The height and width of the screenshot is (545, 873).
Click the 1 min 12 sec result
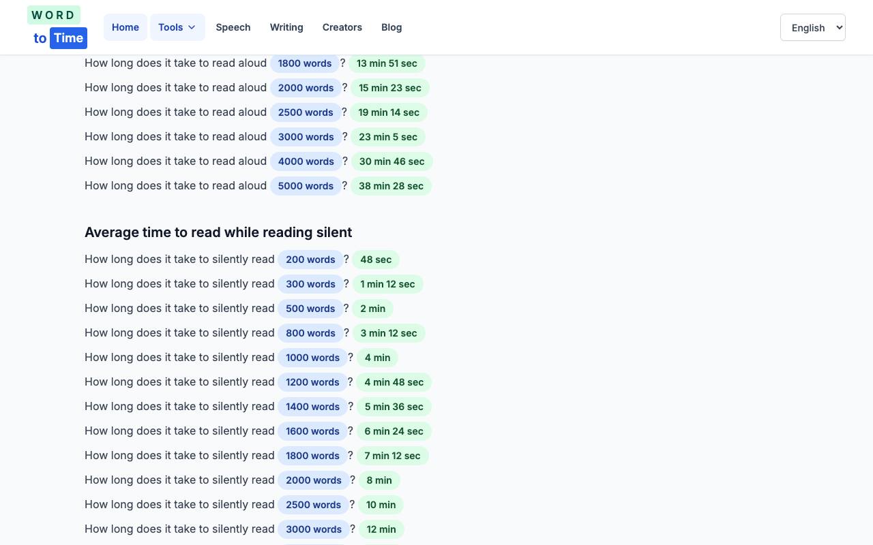(x=387, y=284)
